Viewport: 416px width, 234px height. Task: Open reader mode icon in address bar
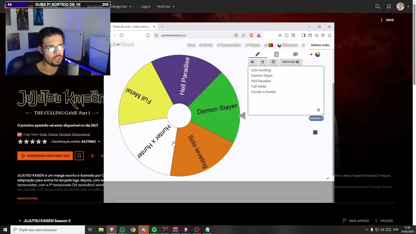[236, 35]
